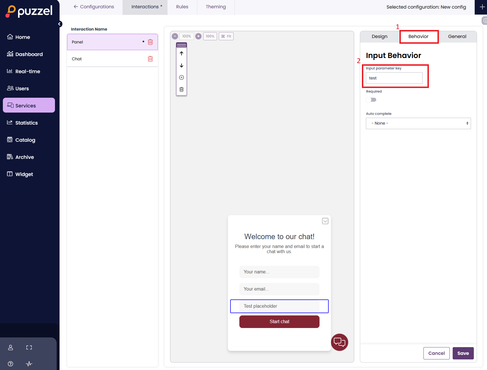Delete the Chat interaction using its trash icon
This screenshot has height=370, width=487.
click(x=150, y=59)
